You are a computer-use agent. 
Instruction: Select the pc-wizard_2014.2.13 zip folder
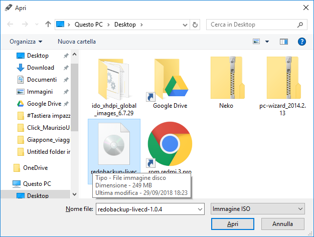pos(282,86)
